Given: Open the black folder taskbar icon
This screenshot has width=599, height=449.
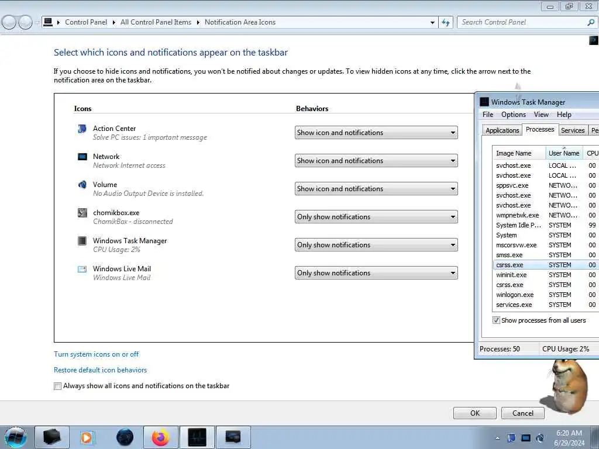Looking at the screenshot, I should (52, 437).
